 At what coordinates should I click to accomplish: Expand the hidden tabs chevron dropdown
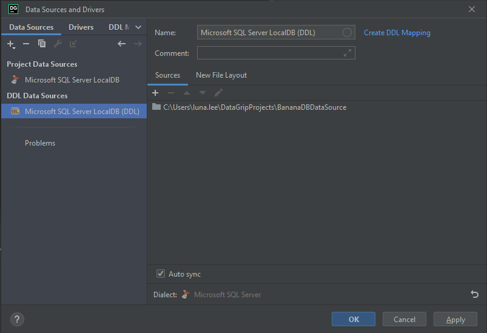[138, 27]
